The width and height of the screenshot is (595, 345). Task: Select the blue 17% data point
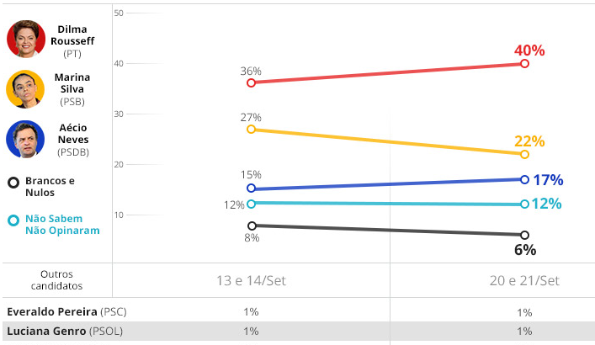[524, 179]
